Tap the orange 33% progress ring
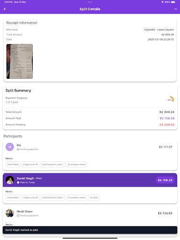Screen dimensions: 180x240 [x=171, y=99]
